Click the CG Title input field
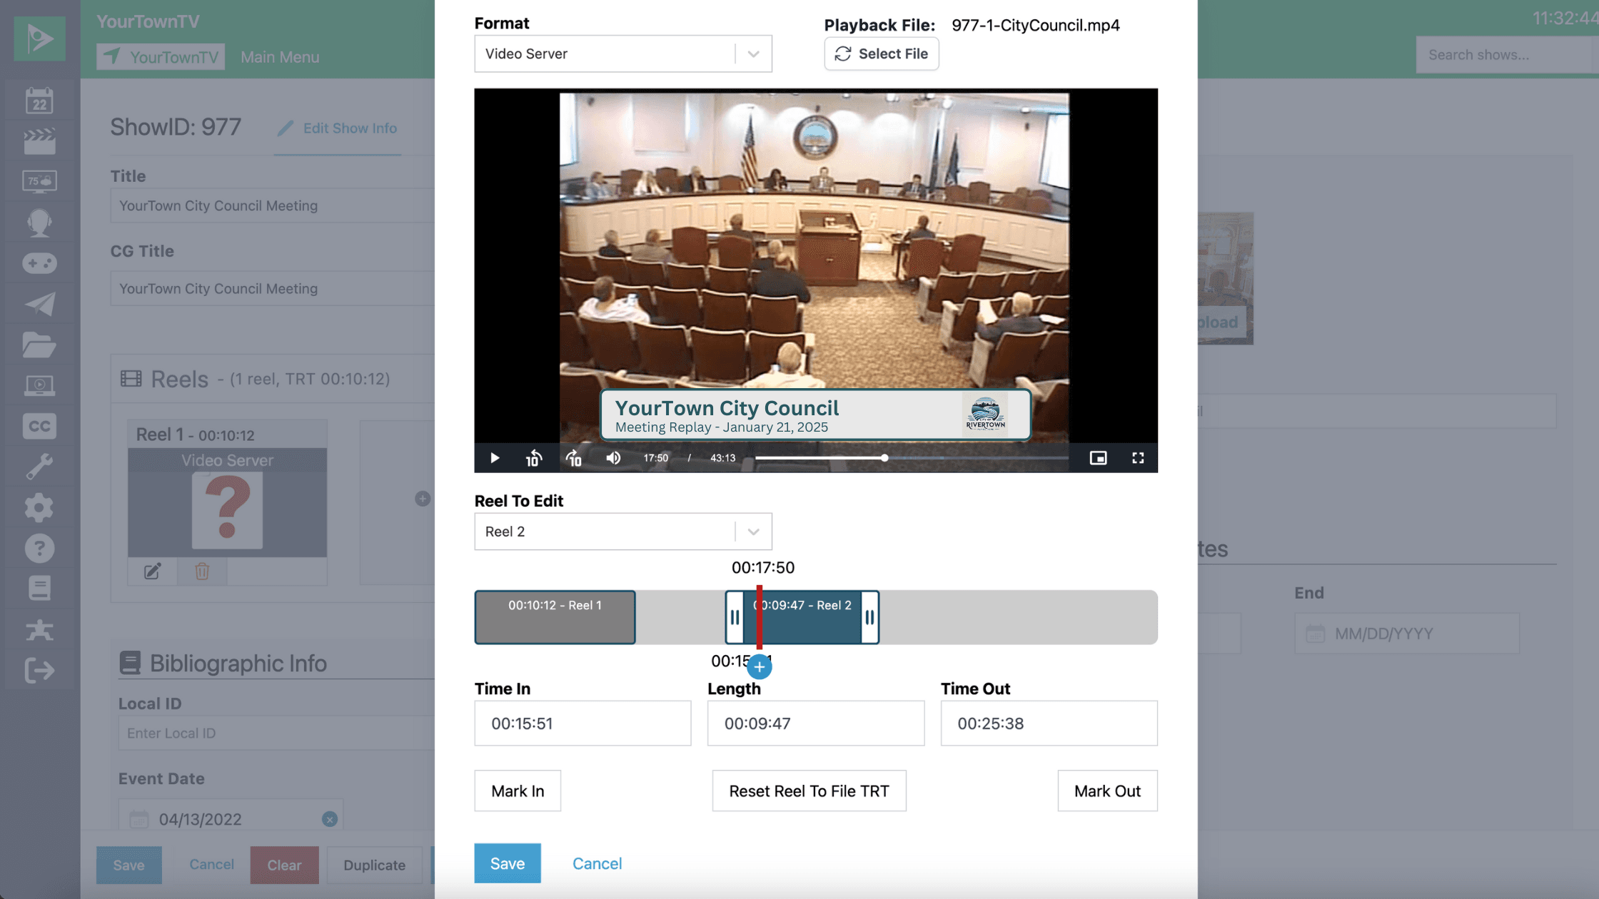Screen dimensions: 1599x899 (272, 288)
